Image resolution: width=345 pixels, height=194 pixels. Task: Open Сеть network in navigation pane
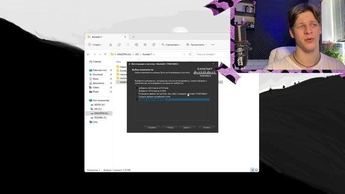coord(93,122)
